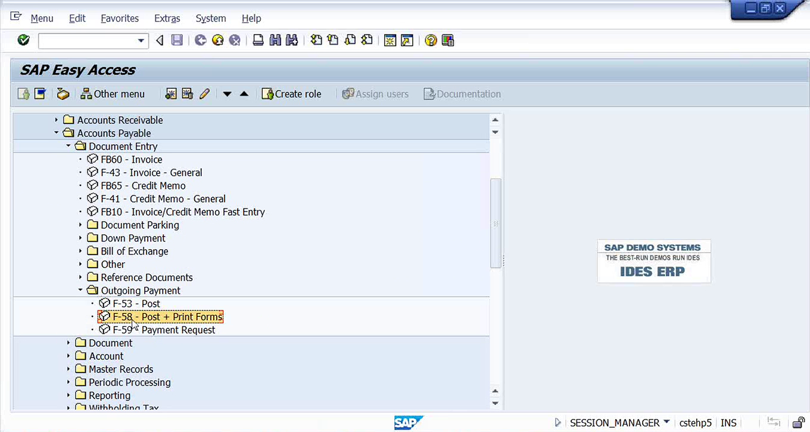Select F-53 - Post transaction

tap(136, 303)
